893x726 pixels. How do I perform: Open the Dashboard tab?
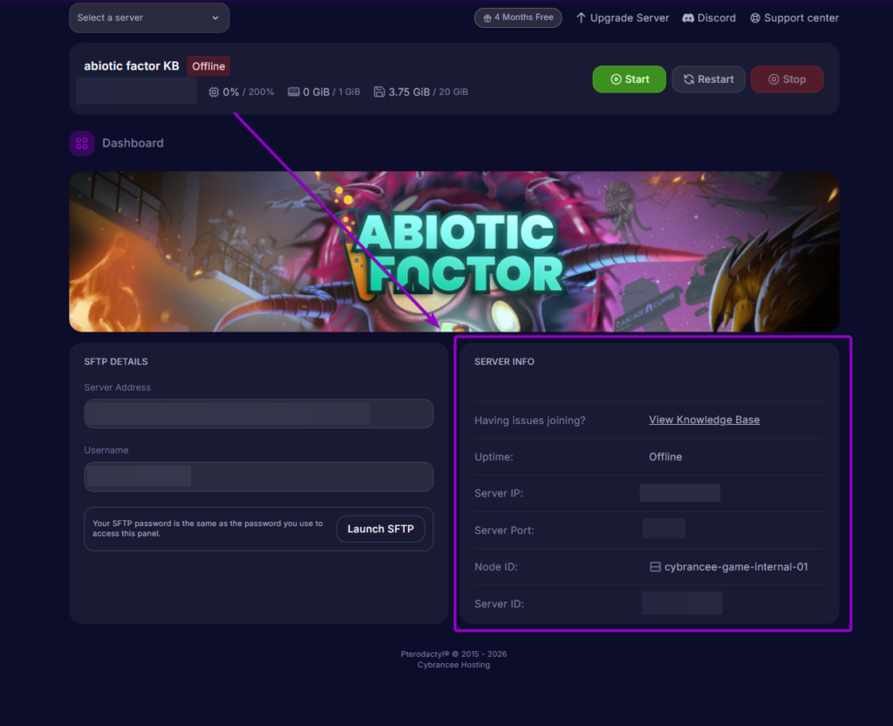pyautogui.click(x=117, y=143)
